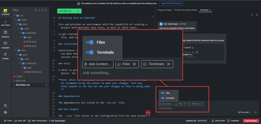This screenshot has width=261, height=124.
Task: Click the 'Files' panel heading
Action: 16,10
